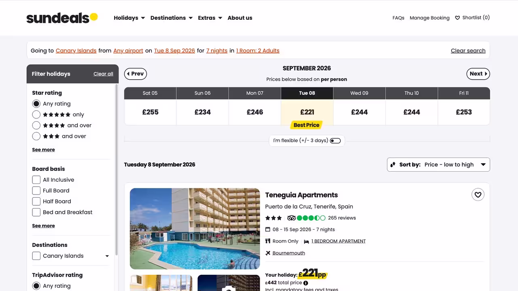Viewport: 518px width, 291px height.
Task: Add Teneguia Apartments to shortlist heart icon
Action: pyautogui.click(x=478, y=195)
